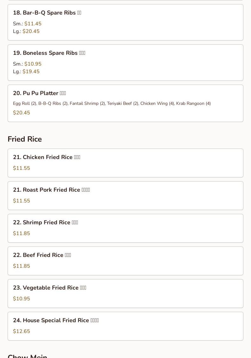
Task: Click the Boneless Spare Ribs large price $19.45
Action: 31,72
